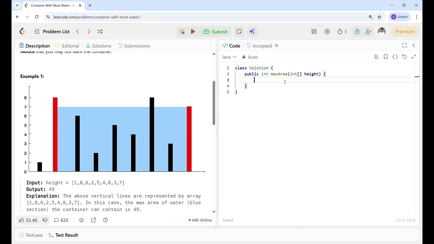Viewport: 434px width, 244px height.
Task: Like the problem, 33.4K thumbs up
Action: click(x=28, y=220)
